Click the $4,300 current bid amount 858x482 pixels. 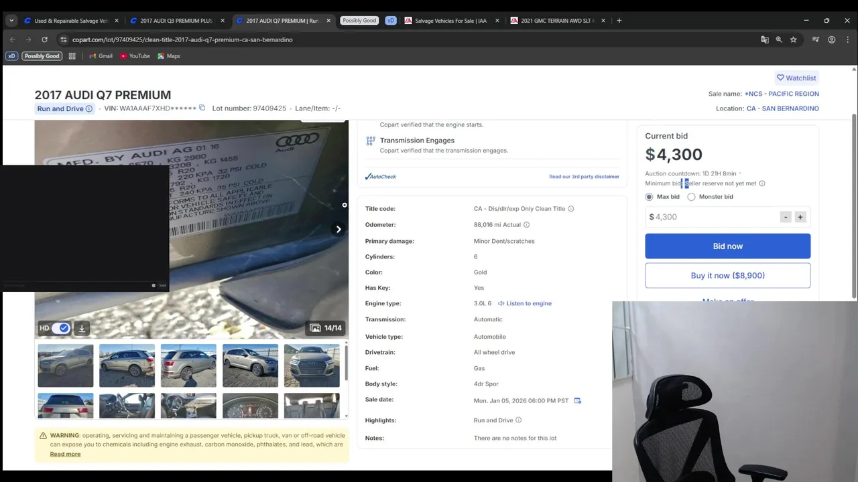coord(674,155)
